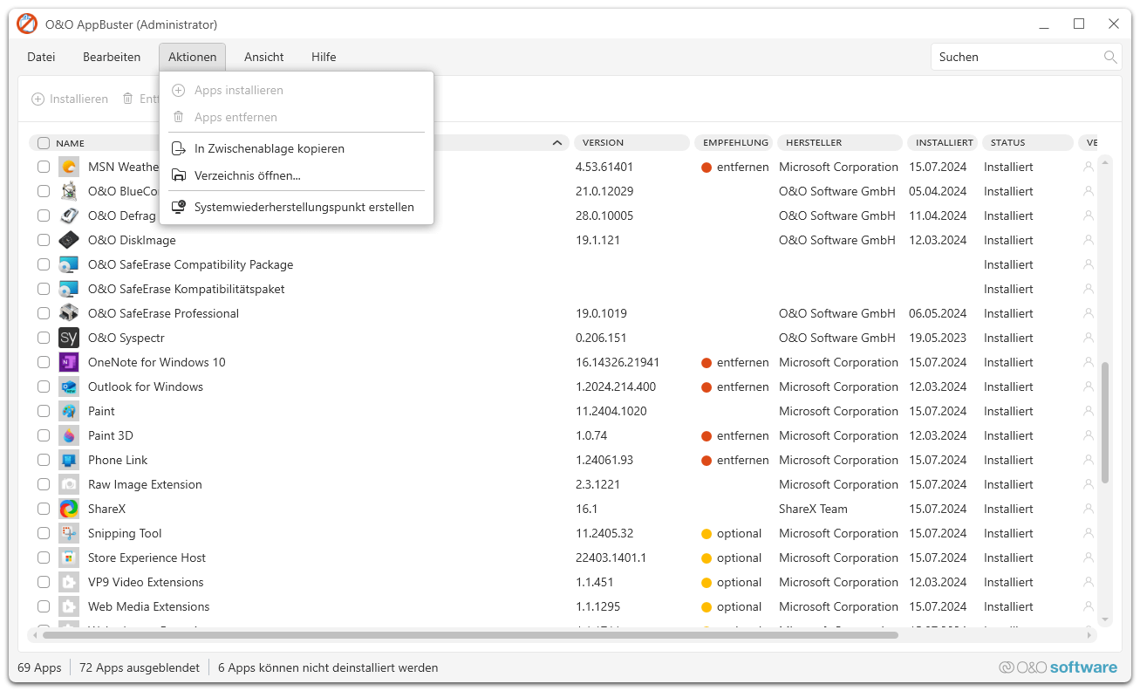
Task: Click the user icon in MSN Weather row
Action: (x=1088, y=167)
